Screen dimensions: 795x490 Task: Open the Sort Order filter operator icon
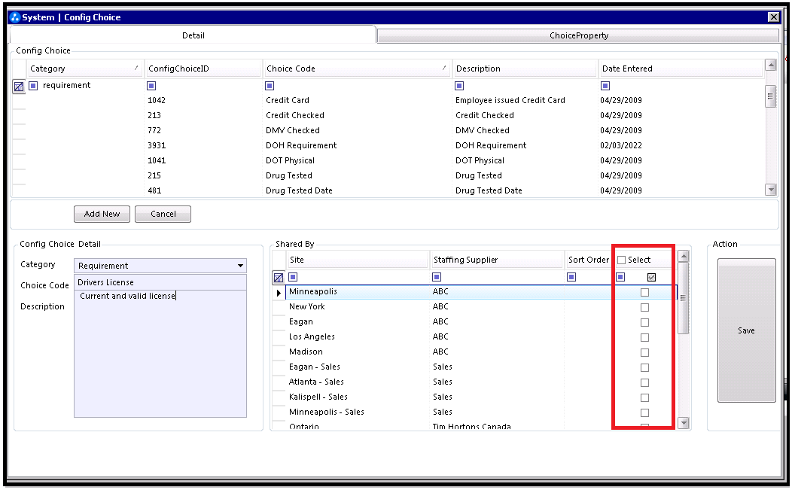[x=571, y=277]
